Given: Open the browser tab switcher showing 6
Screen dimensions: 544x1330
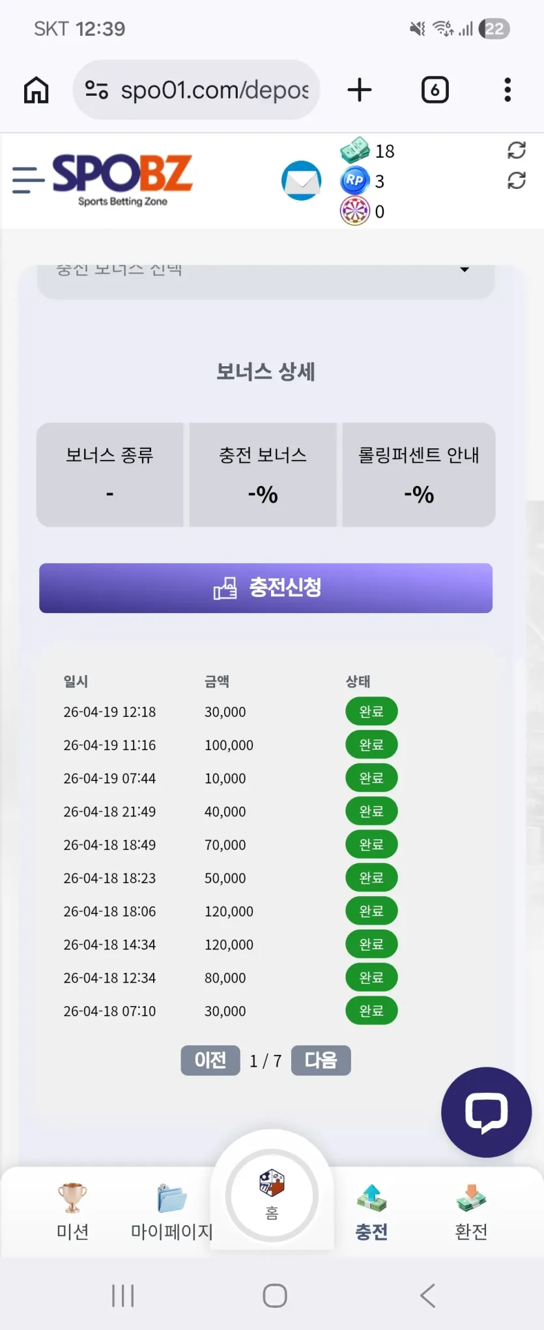Looking at the screenshot, I should click(435, 90).
